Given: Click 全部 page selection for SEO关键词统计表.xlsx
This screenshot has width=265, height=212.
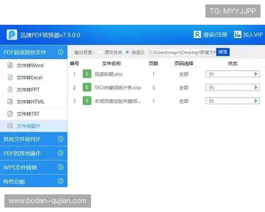Looking at the screenshot, I should coord(184,87).
